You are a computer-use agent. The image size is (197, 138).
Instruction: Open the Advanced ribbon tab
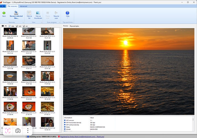23,6
